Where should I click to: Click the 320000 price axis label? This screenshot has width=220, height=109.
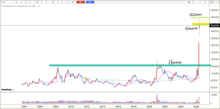pyautogui.click(x=215, y=38)
